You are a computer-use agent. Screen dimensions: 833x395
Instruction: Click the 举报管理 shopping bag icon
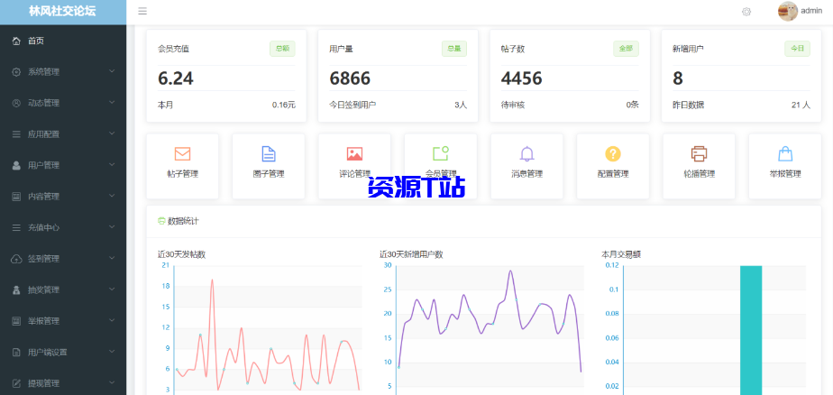click(785, 154)
